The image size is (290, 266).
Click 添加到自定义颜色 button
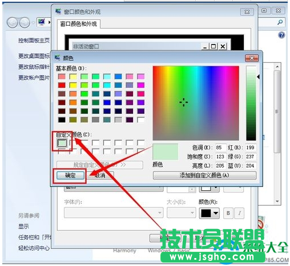(x=204, y=175)
